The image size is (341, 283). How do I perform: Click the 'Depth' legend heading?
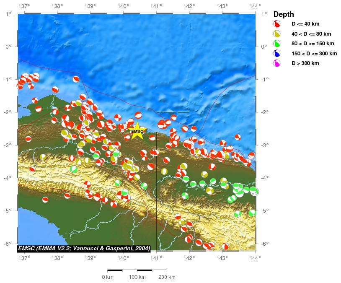pos(284,14)
